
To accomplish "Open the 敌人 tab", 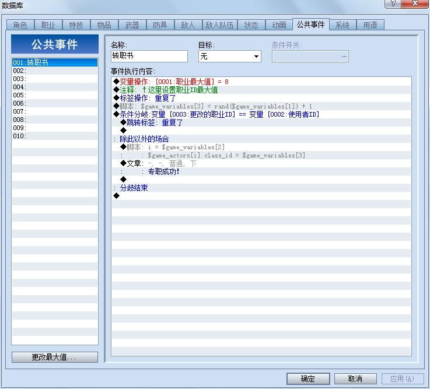I will 188,25.
